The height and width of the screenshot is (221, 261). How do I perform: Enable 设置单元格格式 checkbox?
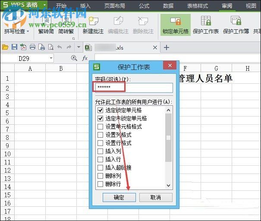100,126
